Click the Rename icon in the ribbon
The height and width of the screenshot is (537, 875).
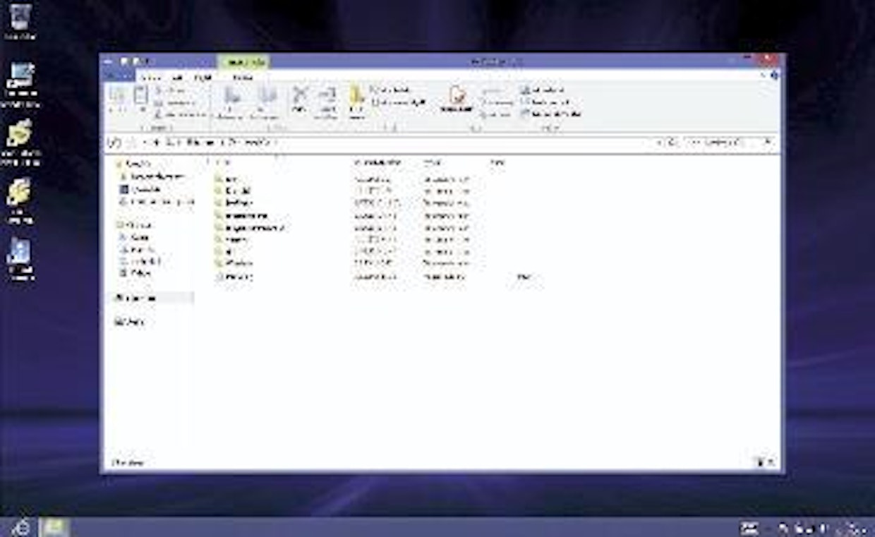[x=327, y=97]
